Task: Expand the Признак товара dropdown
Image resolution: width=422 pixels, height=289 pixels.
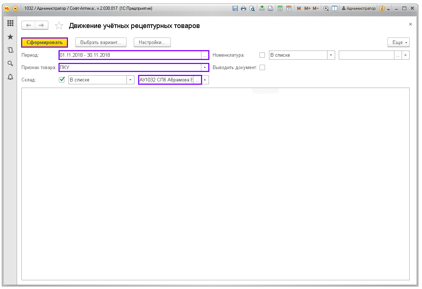Action: 205,67
